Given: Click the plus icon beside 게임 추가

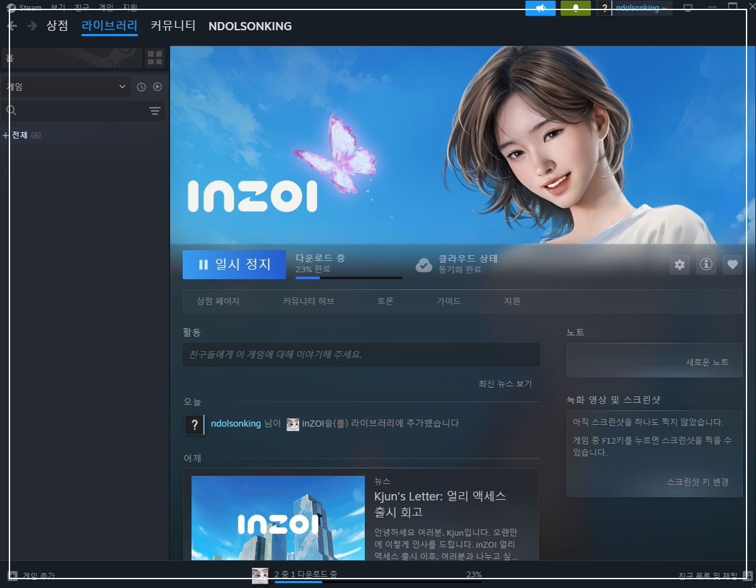Looking at the screenshot, I should click(13, 575).
